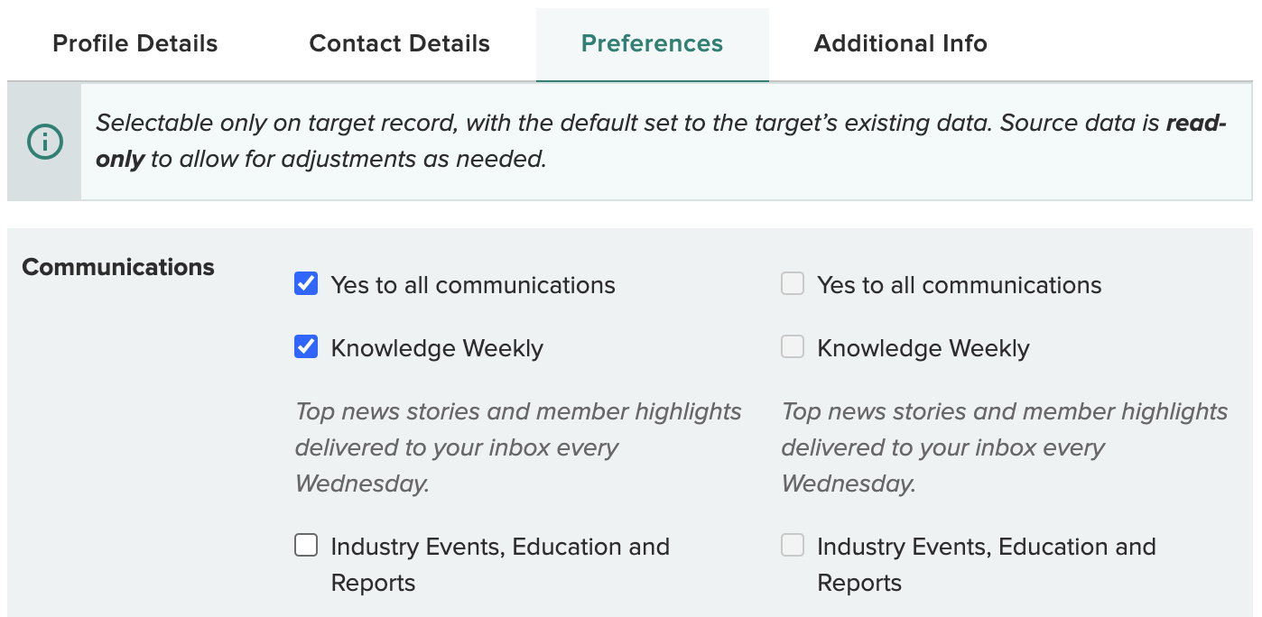Check the greyed-out Industry Events checkbox

[793, 546]
